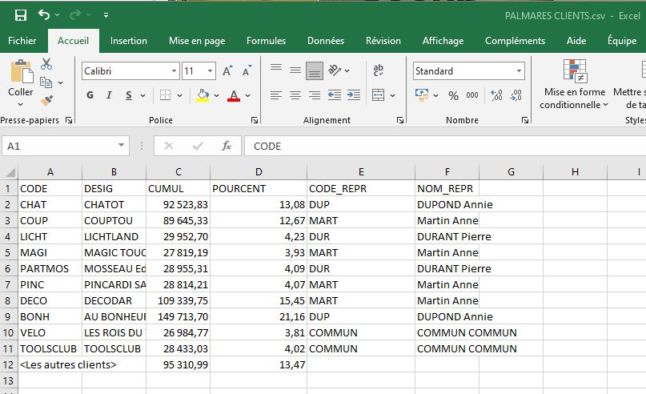The height and width of the screenshot is (394, 646).
Task: Open Presse-papiers dialog launcher
Action: coord(69,120)
